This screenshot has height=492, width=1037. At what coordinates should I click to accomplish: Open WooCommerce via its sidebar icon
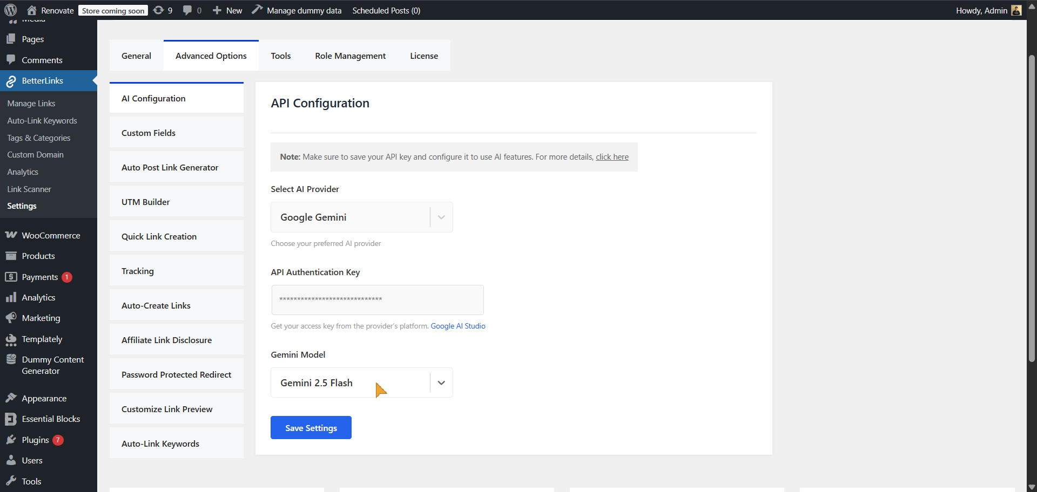pyautogui.click(x=11, y=235)
